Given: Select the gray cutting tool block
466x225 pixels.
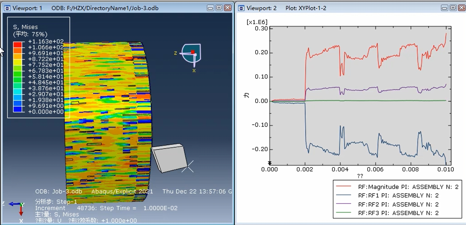Looking at the screenshot, I should [170, 158].
